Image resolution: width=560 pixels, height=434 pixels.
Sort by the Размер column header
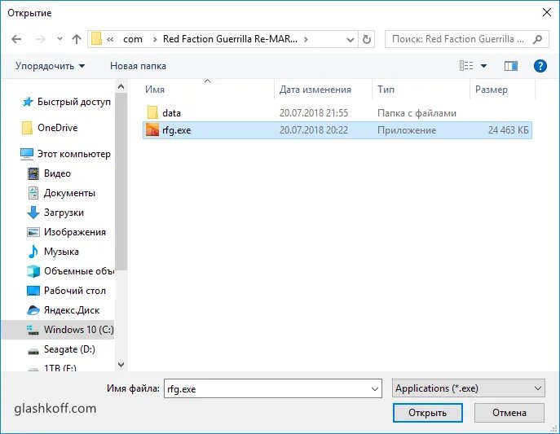click(491, 90)
